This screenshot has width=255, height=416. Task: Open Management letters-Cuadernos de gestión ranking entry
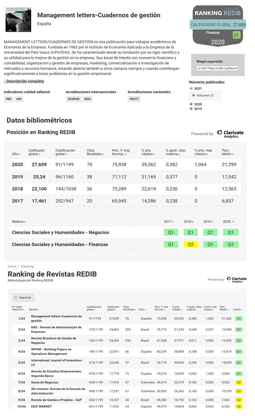56,319
